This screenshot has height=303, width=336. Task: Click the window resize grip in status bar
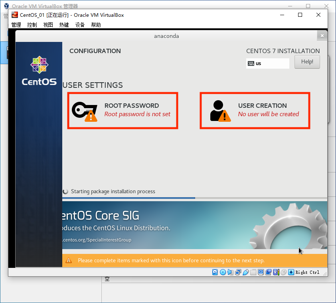(325, 273)
